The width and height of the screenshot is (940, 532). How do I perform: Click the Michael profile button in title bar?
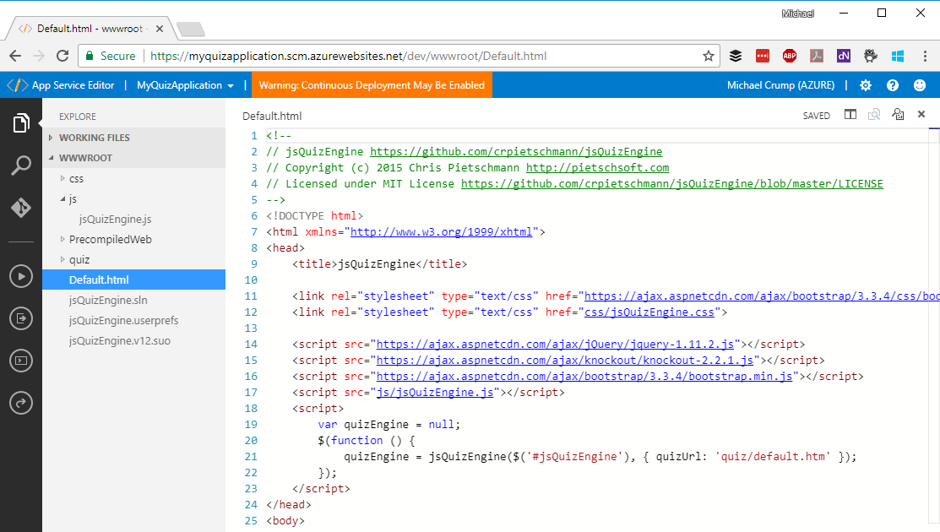click(798, 14)
